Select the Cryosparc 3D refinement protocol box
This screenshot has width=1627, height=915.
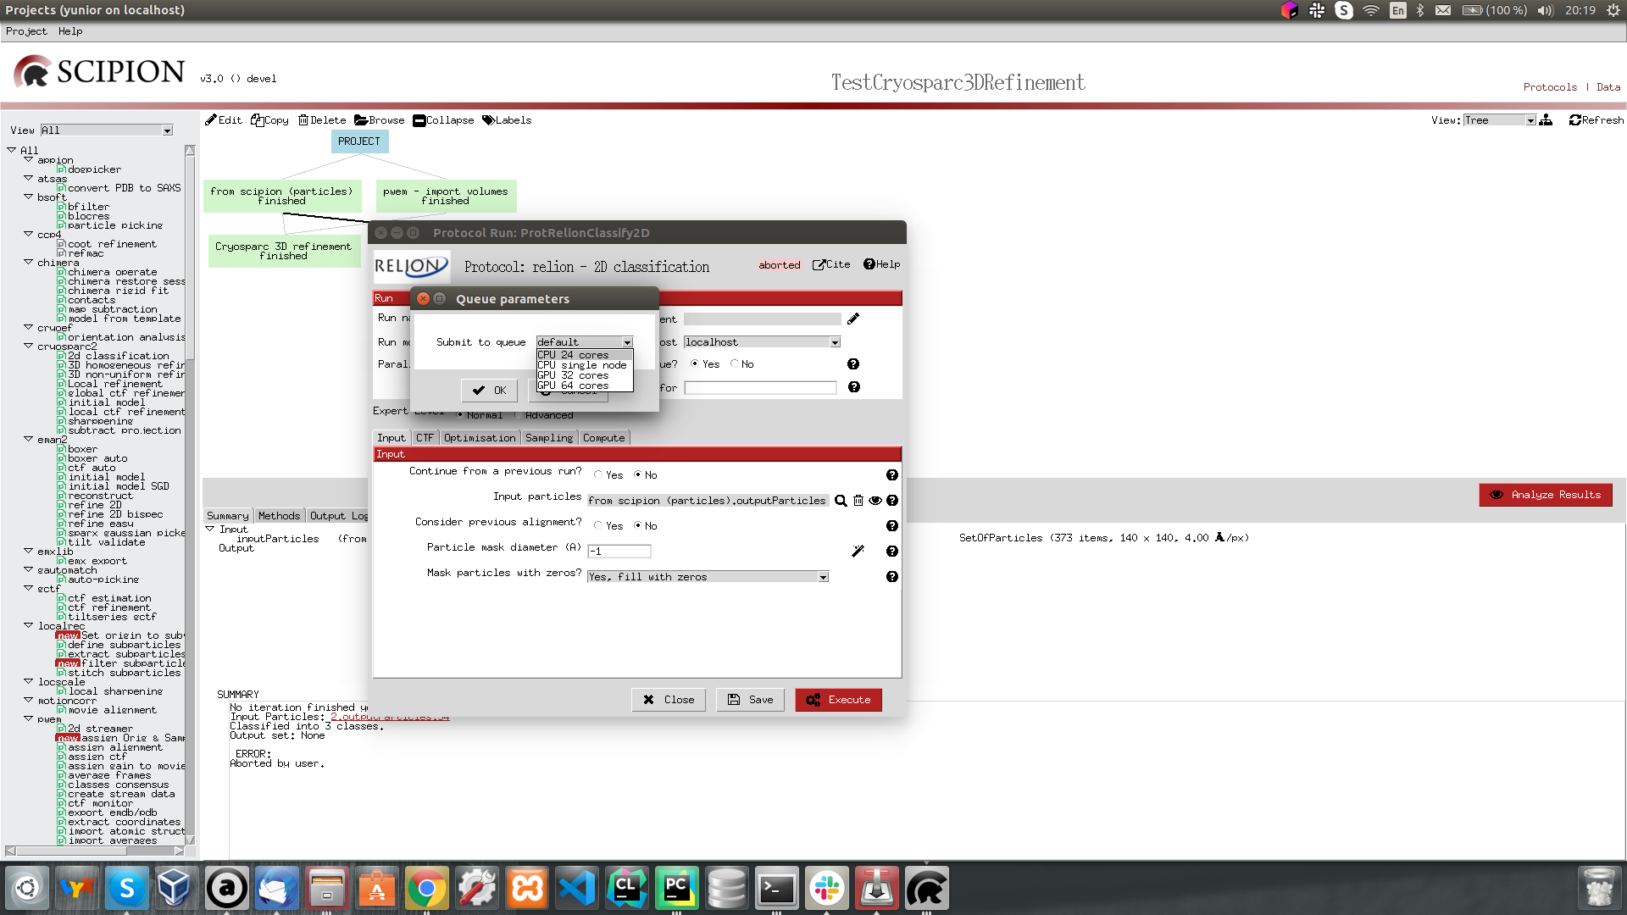[284, 251]
